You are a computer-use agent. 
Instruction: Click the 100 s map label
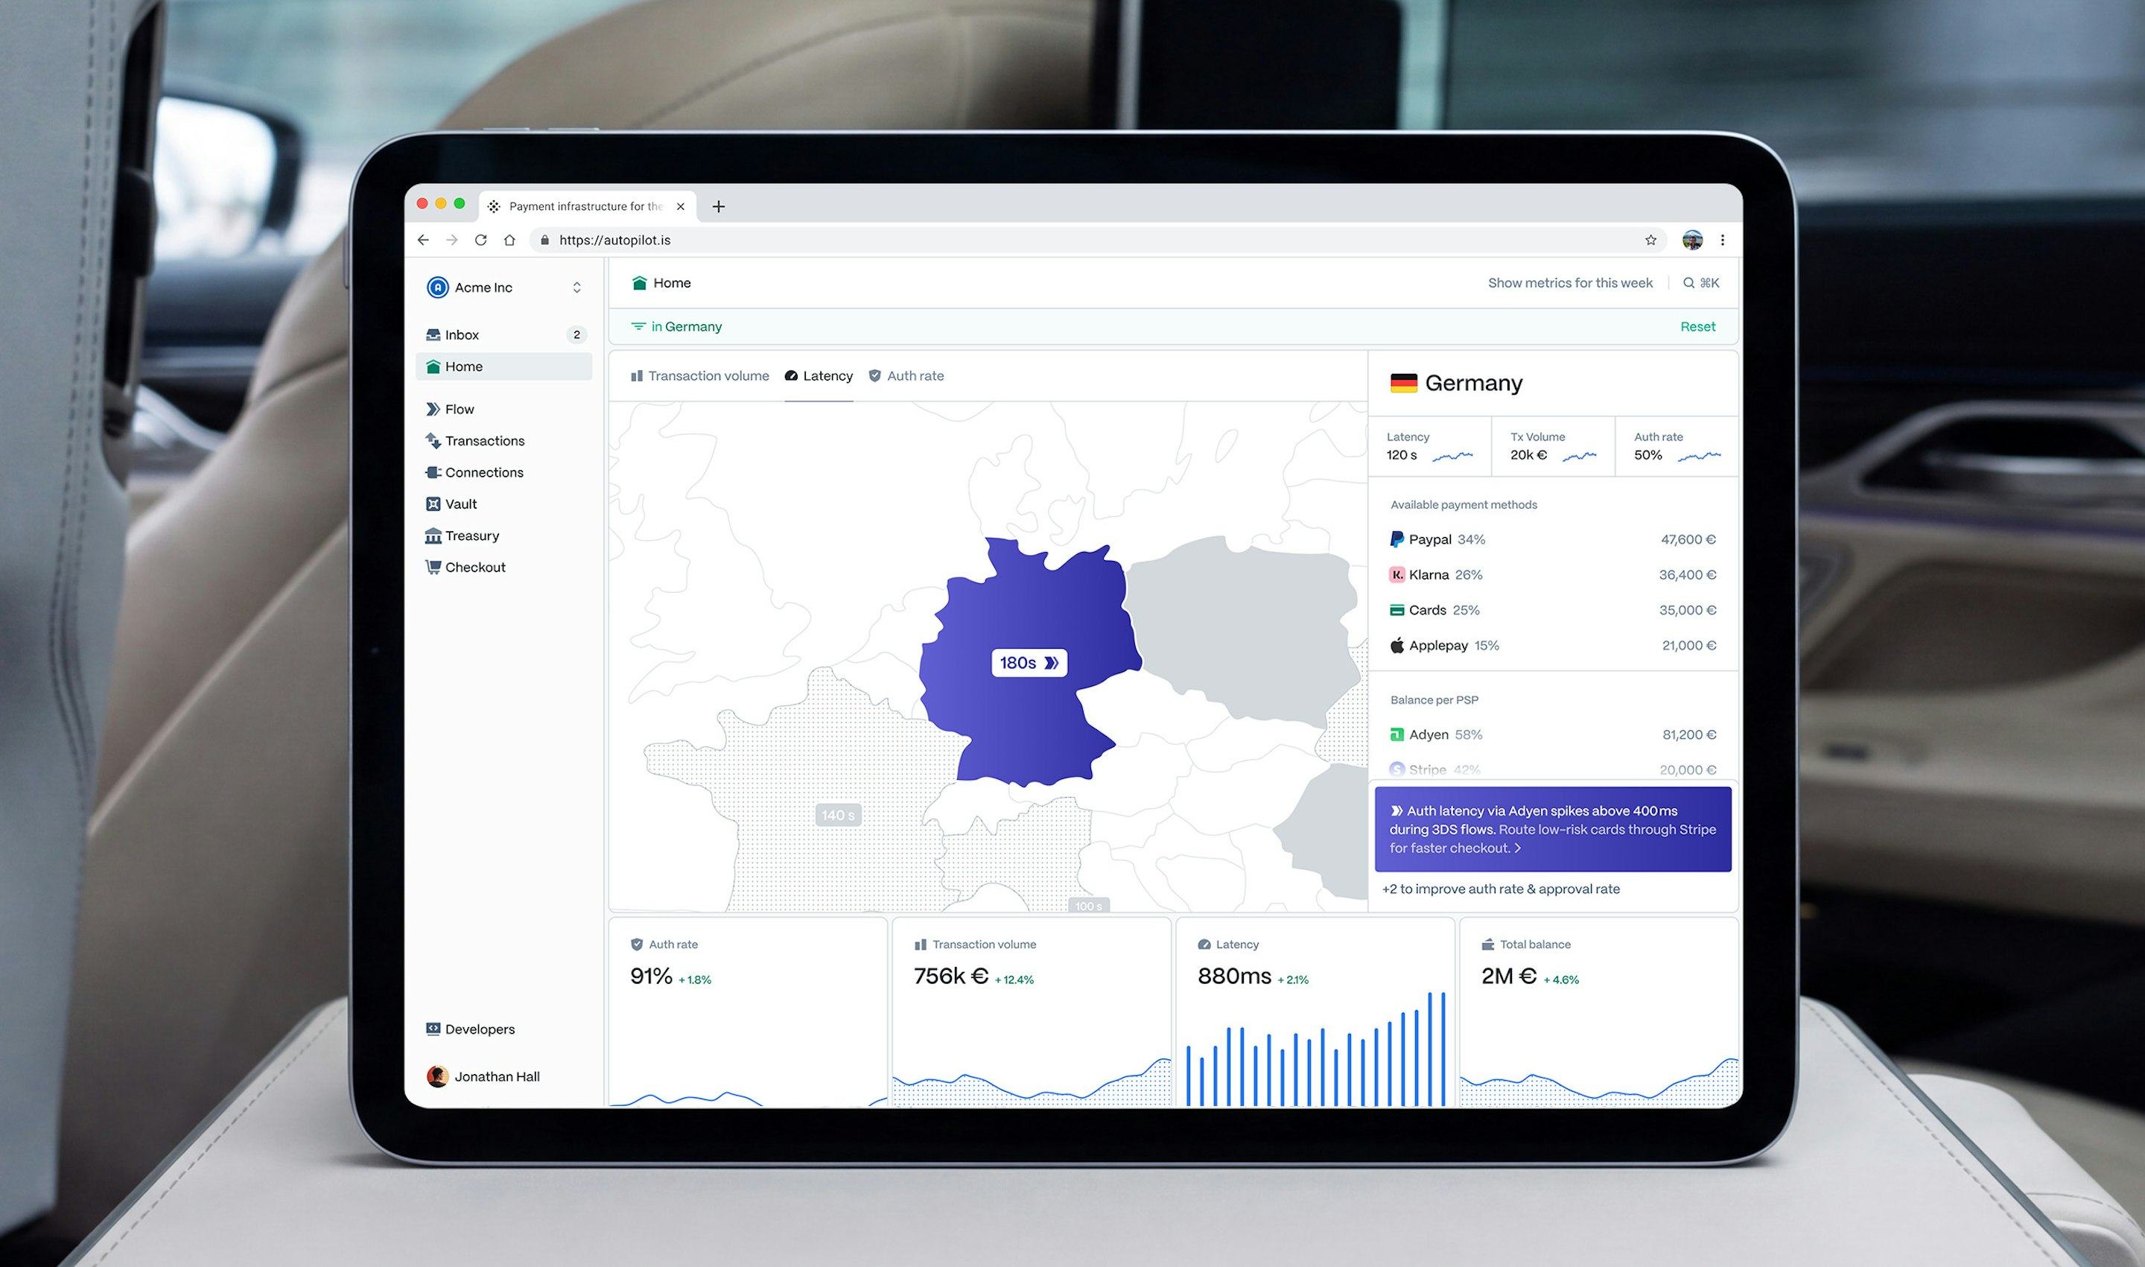(x=1088, y=906)
